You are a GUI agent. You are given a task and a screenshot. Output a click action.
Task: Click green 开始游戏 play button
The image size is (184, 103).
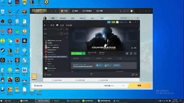[x=77, y=54]
